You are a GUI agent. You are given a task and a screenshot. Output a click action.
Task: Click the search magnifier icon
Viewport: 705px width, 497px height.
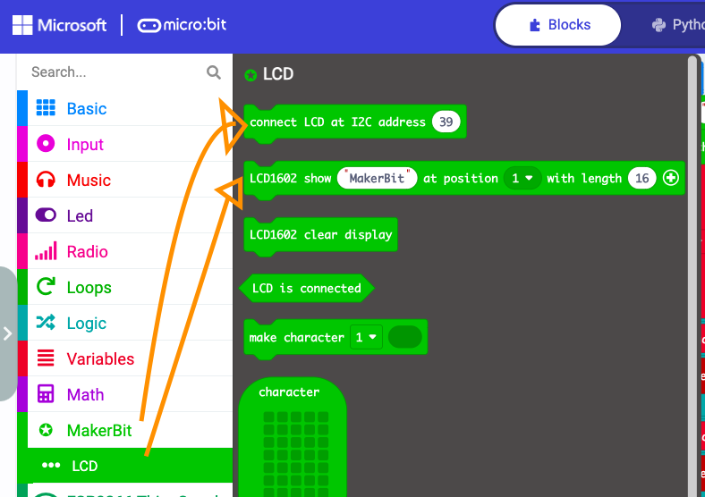214,72
